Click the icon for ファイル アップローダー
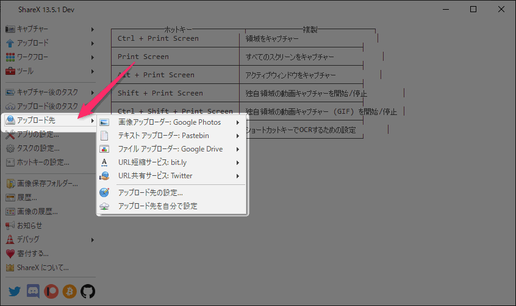 click(x=104, y=149)
